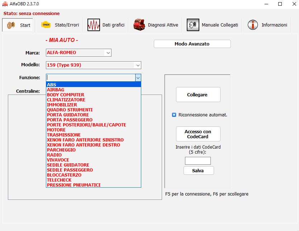Select SEDILE GUIDATORE entry
The width and height of the screenshot is (299, 231).
[94, 165]
